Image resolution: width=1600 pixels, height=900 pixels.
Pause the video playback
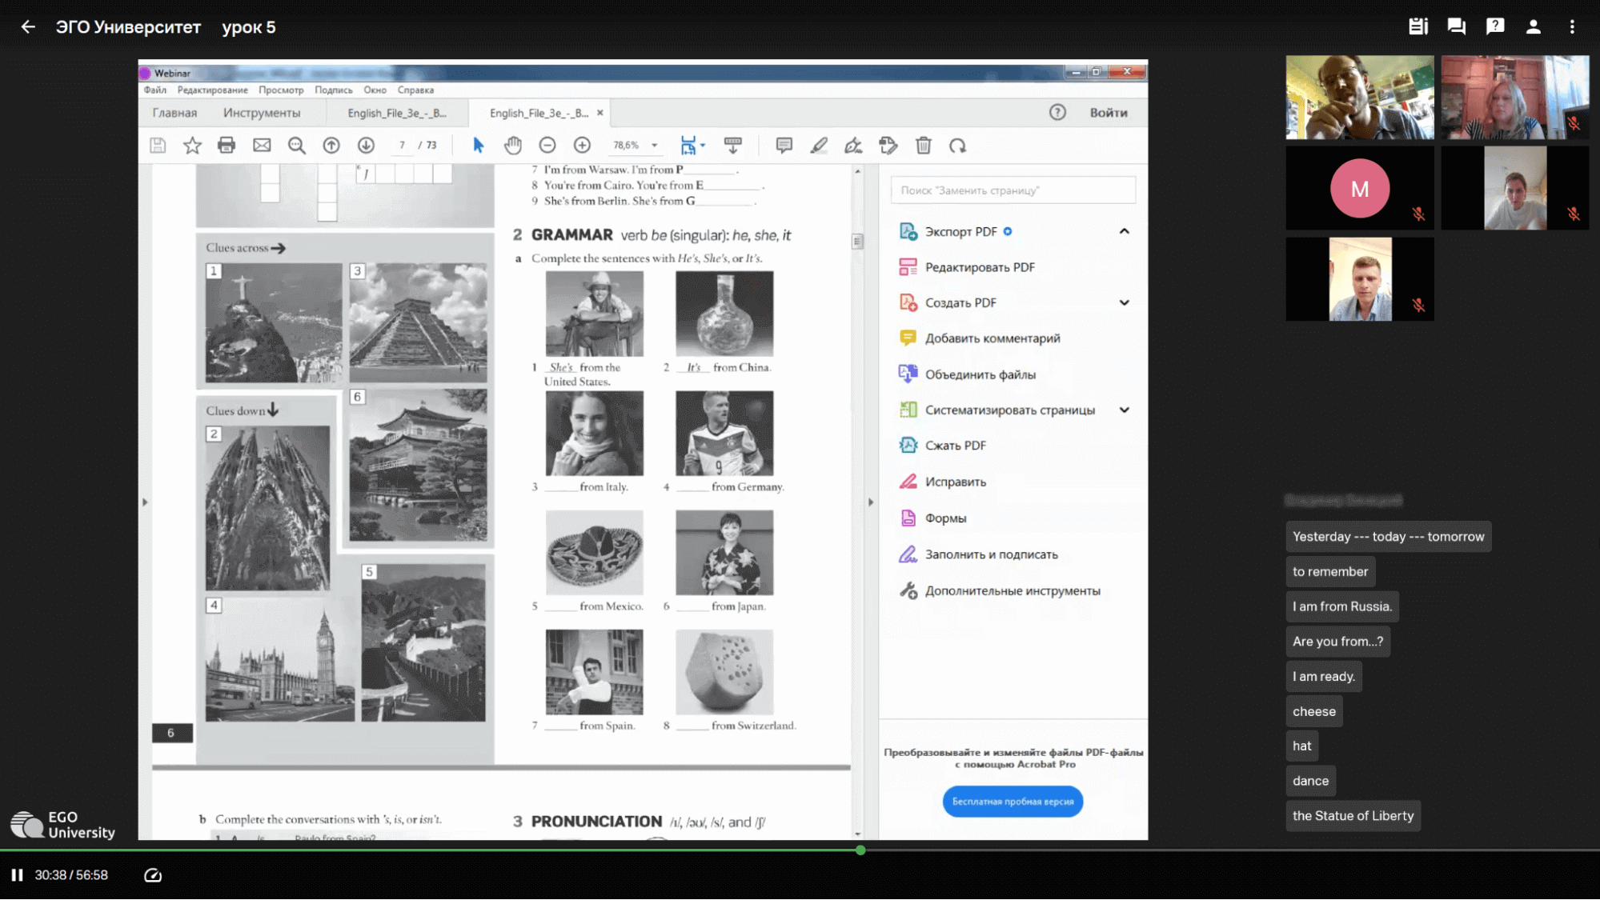(x=17, y=875)
